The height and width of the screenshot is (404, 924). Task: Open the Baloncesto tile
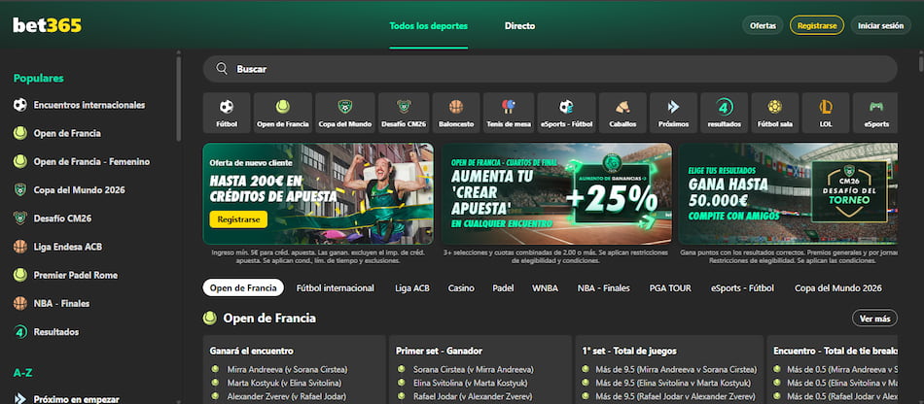456,113
